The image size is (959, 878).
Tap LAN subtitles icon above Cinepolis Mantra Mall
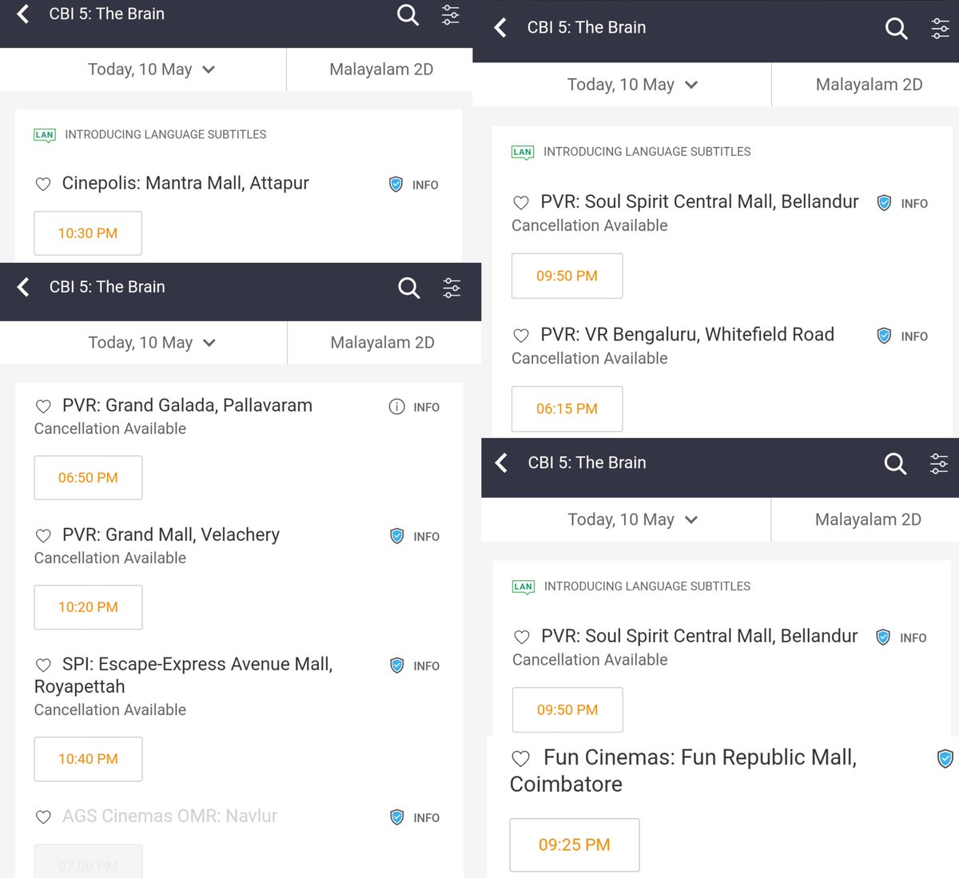45,135
